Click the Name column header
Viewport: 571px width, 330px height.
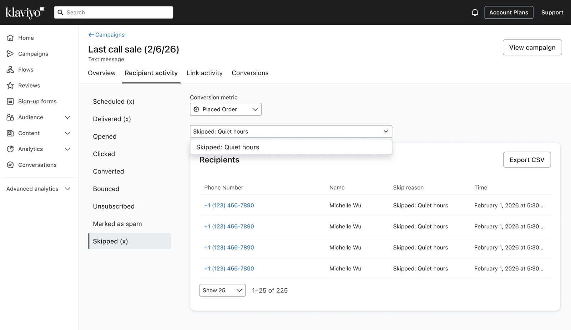pos(337,187)
